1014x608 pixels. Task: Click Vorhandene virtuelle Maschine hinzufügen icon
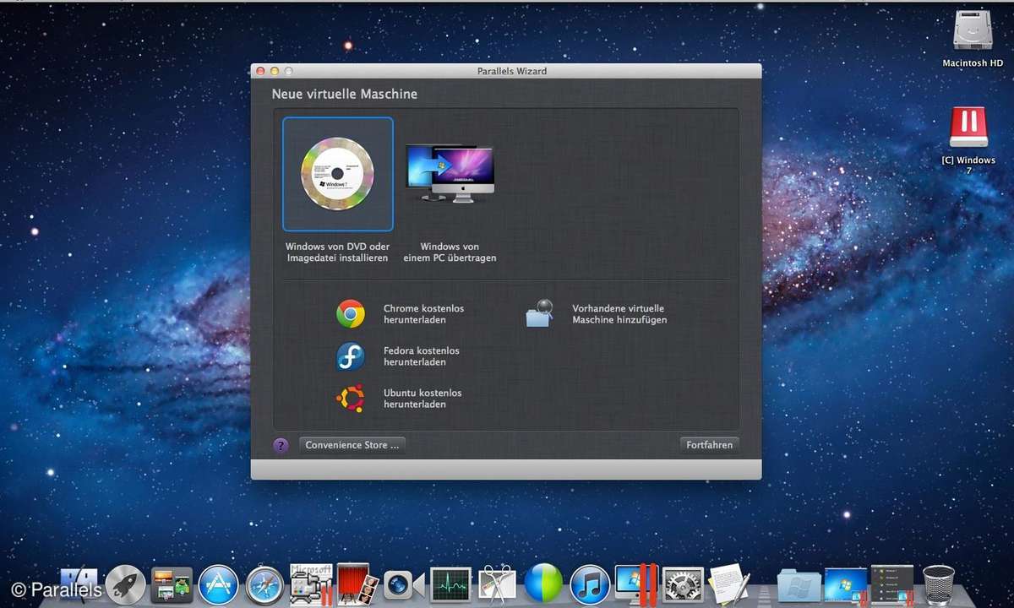pos(539,314)
